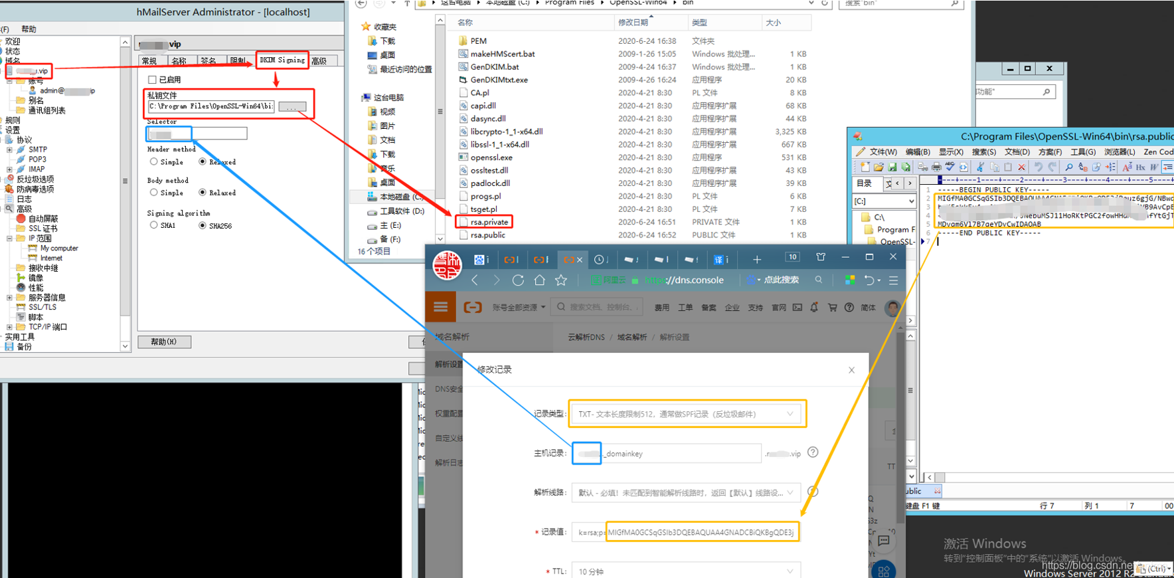Click the print icon in the editor toolbar
This screenshot has height=578, width=1174.
coord(936,167)
